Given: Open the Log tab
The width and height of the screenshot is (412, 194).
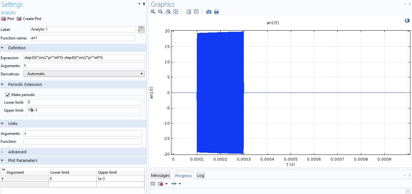Looking at the screenshot, I should pyautogui.click(x=201, y=176).
